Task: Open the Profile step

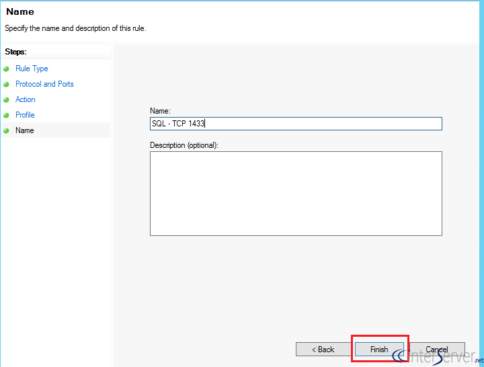Action: (25, 115)
